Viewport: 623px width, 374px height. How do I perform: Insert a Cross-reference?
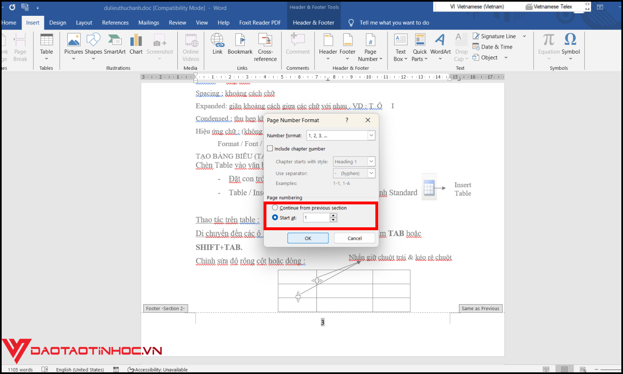[x=265, y=47]
